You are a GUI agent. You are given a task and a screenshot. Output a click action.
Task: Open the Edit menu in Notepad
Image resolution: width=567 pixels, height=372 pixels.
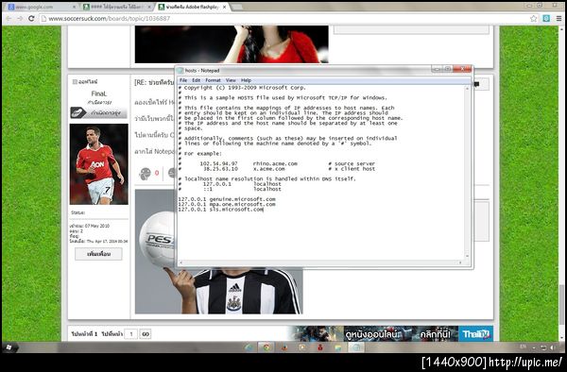(x=196, y=80)
